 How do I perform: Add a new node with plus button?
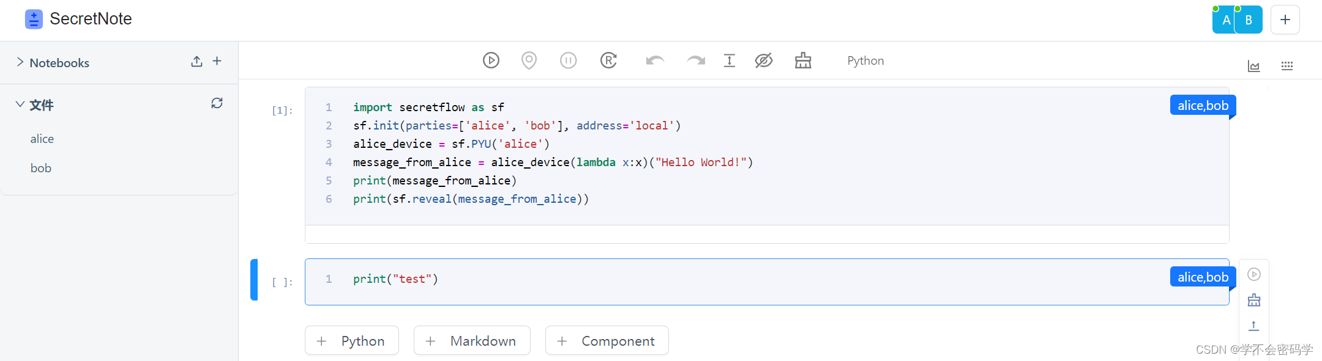[1285, 20]
